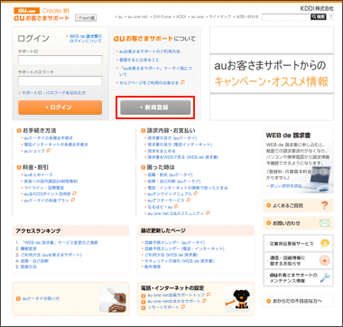The image size is (343, 327).
Task: Open 'auケータイの各種お手続き' link
Action: (x=49, y=138)
